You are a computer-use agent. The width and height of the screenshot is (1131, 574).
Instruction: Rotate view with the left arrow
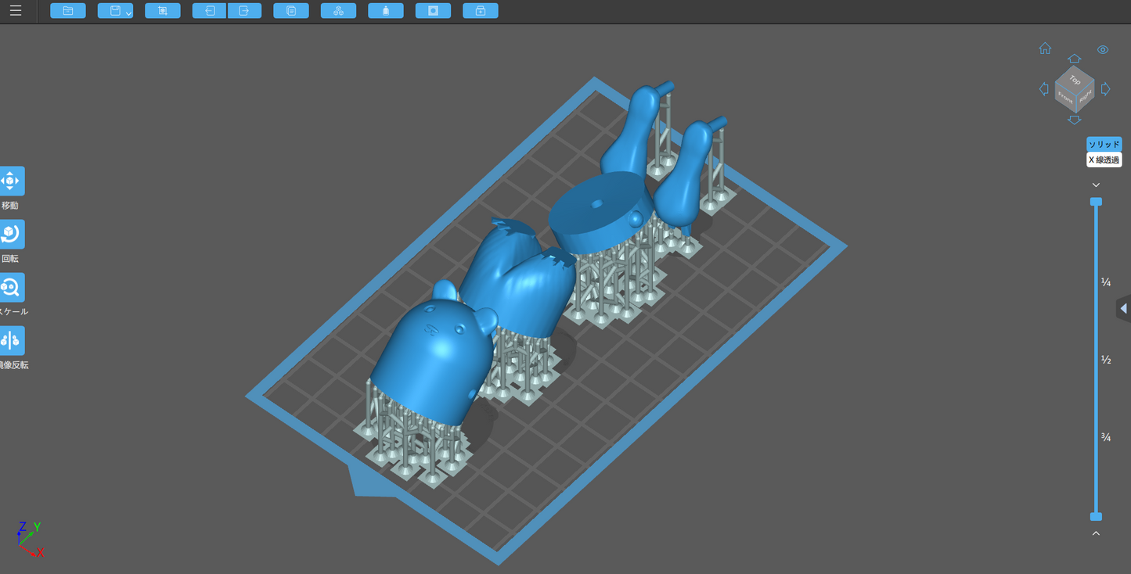point(1043,89)
